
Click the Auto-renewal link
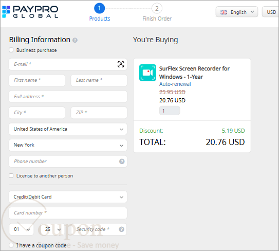coord(175,84)
